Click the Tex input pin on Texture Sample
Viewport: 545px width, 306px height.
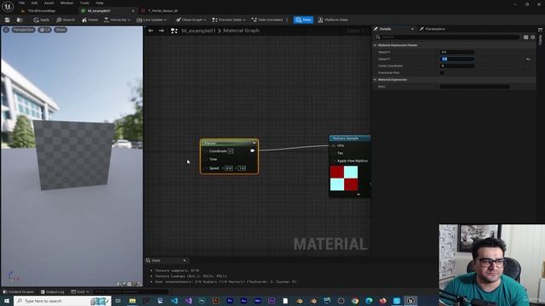coord(334,153)
